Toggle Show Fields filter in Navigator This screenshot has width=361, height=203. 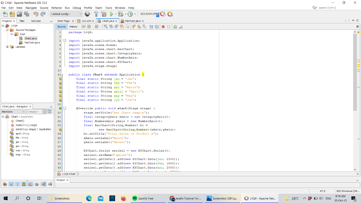point(11,184)
